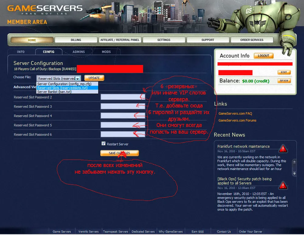Click the account EDIT button
The image size is (304, 235).
(x=284, y=72)
